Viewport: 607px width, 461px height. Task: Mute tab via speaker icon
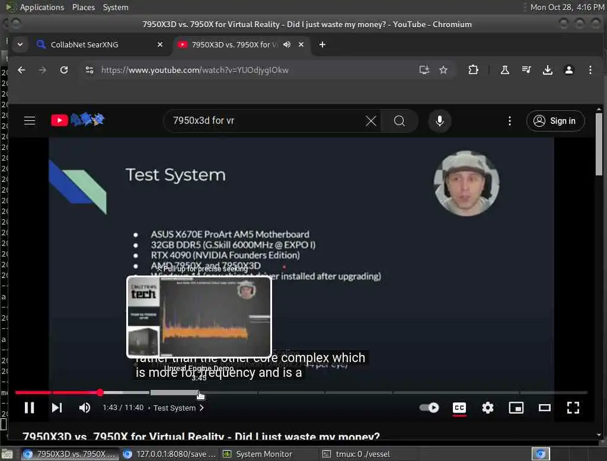tap(286, 44)
